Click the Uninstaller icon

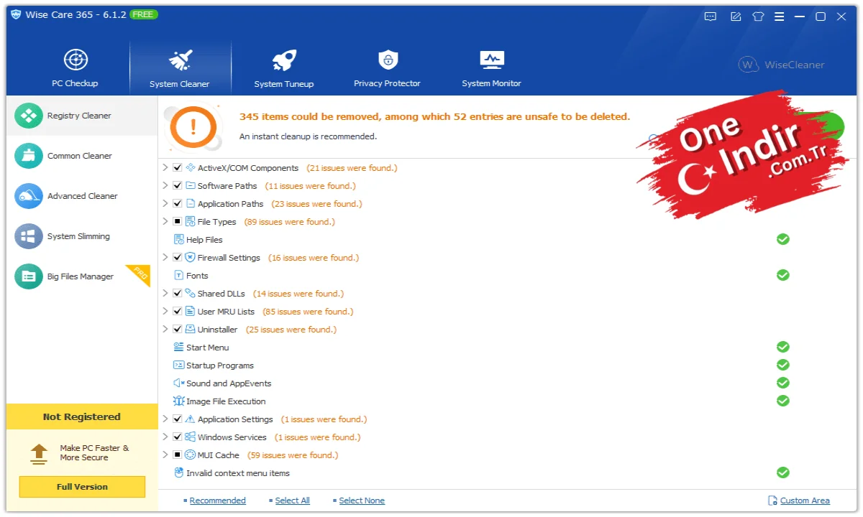point(191,330)
